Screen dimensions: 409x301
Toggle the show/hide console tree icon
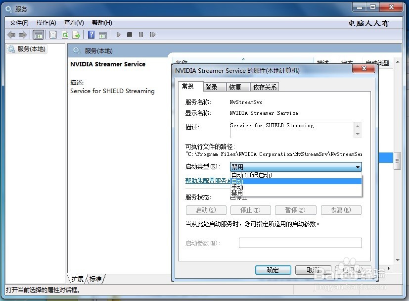(x=39, y=35)
